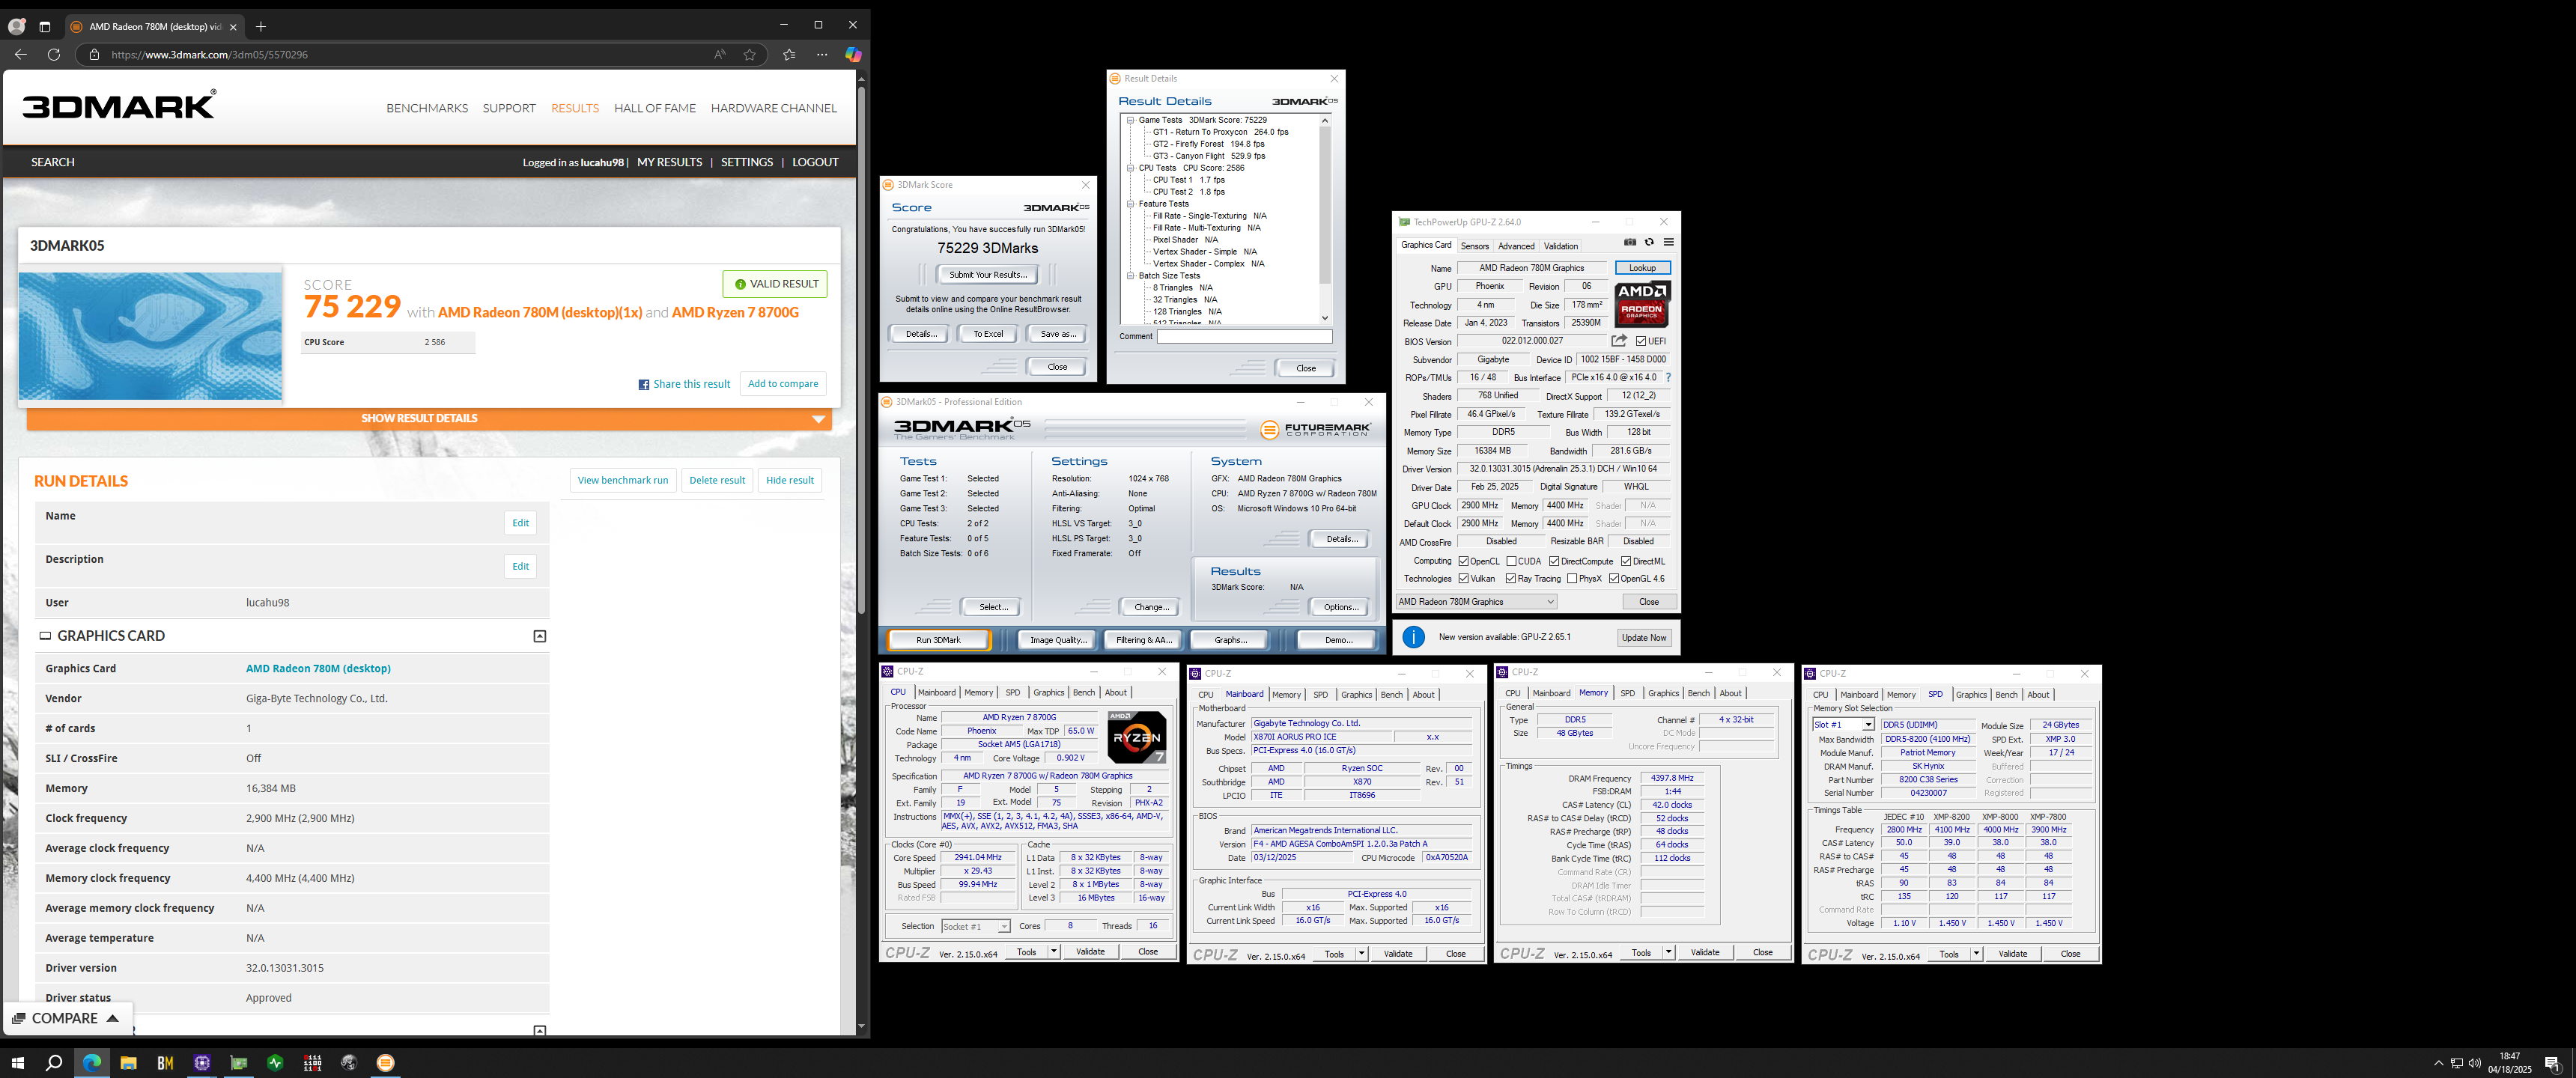Collapse Game Tests tree node
The height and width of the screenshot is (1078, 2576).
(x=1131, y=120)
